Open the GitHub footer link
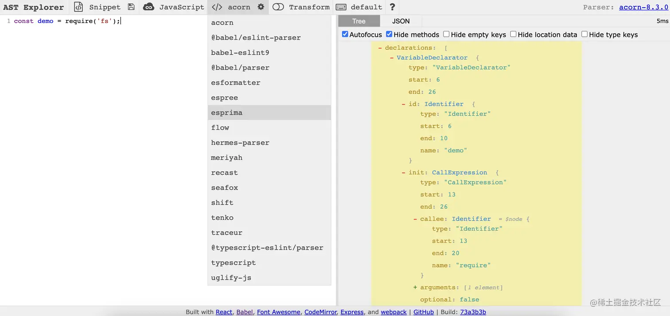 point(424,312)
